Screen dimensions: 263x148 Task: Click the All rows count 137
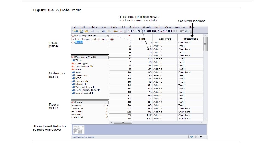tap(106, 106)
